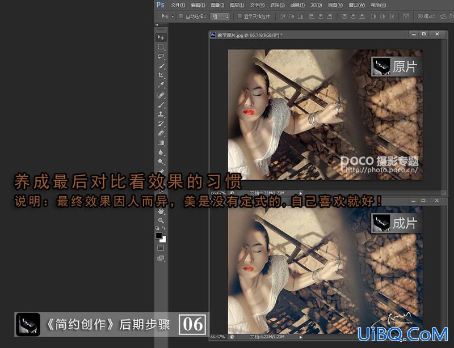Align bottom edges in options bar

[x=301, y=16]
